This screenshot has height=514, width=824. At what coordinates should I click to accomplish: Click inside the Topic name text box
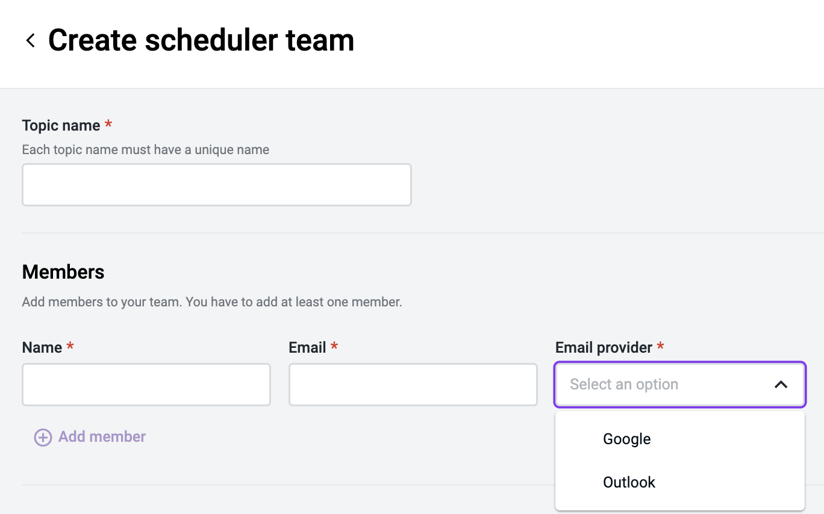click(x=216, y=184)
